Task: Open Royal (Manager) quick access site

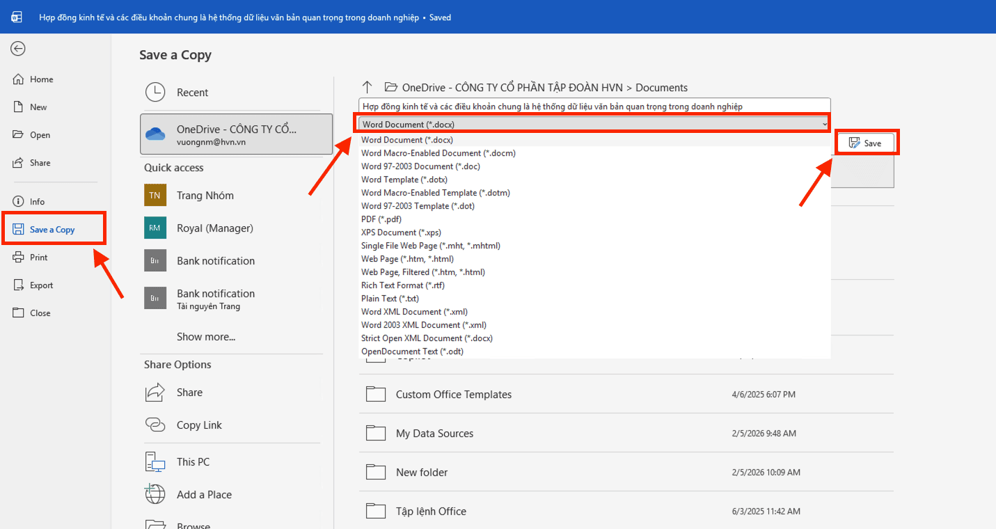Action: coord(214,228)
